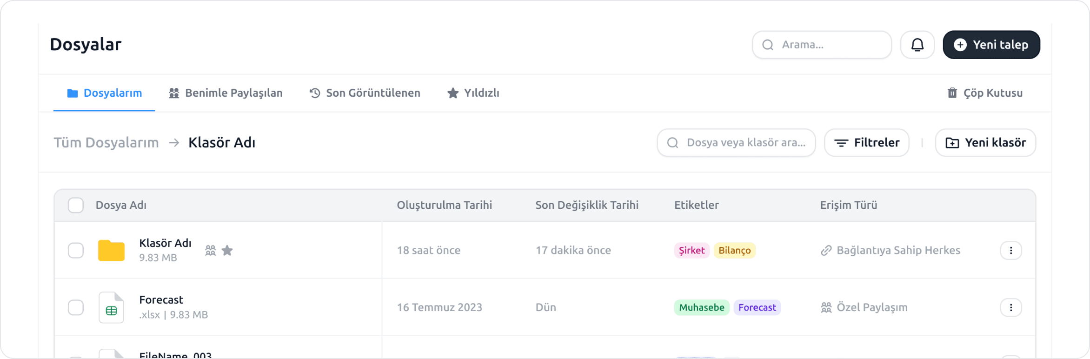Click the link icon for Bağlantıya Sahip Herkes

pyautogui.click(x=826, y=251)
